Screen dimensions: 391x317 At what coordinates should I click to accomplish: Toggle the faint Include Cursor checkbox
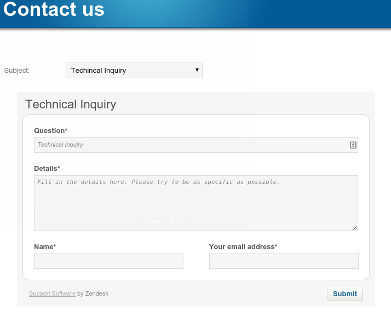114,218
